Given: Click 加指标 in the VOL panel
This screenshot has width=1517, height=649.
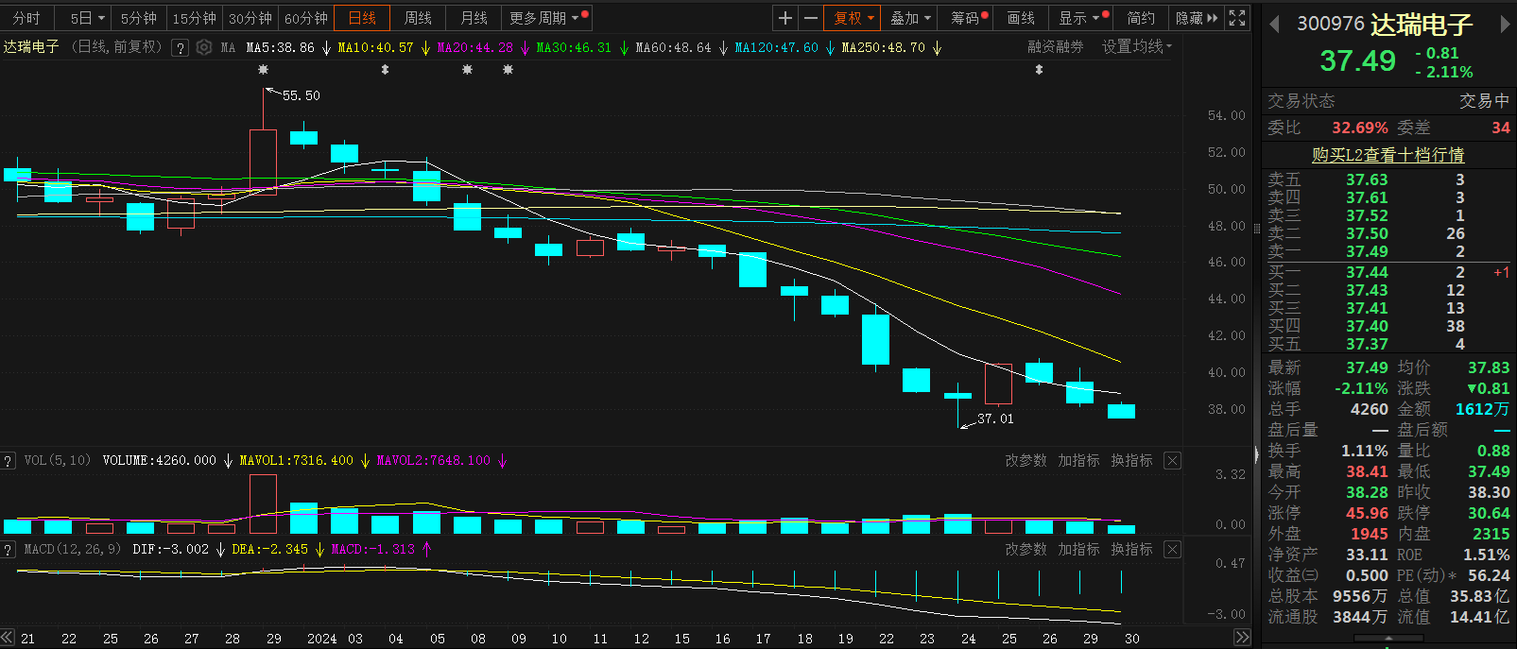Looking at the screenshot, I should [1078, 461].
